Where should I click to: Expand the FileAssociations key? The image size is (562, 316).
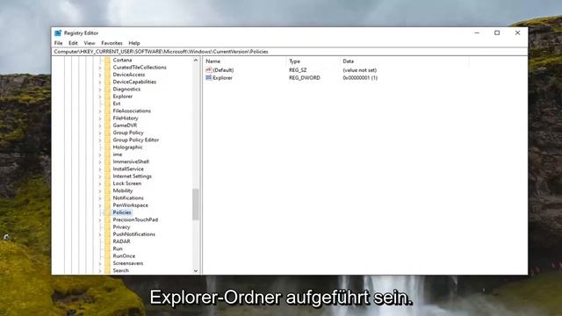(100, 111)
